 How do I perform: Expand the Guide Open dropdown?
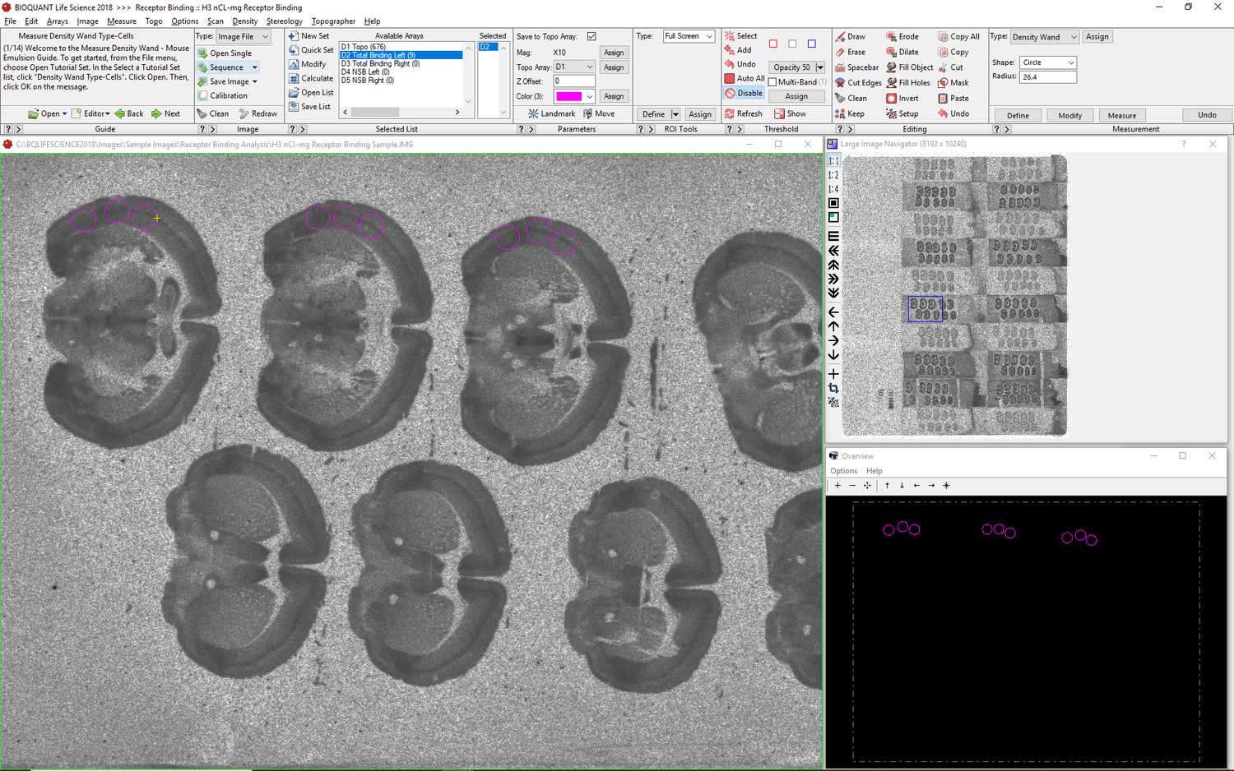click(x=64, y=114)
